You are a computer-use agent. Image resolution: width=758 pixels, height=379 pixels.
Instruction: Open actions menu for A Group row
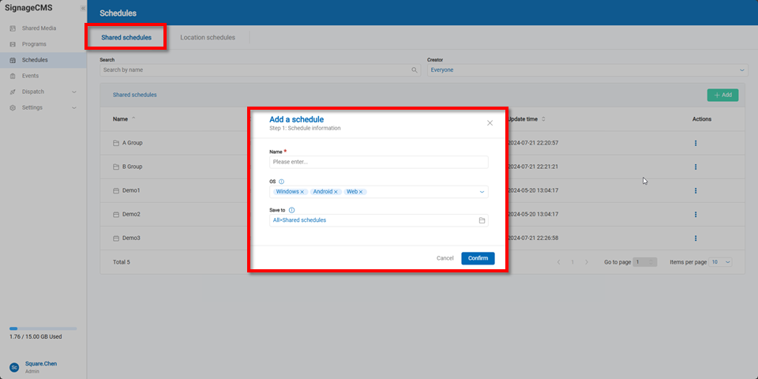pos(696,143)
